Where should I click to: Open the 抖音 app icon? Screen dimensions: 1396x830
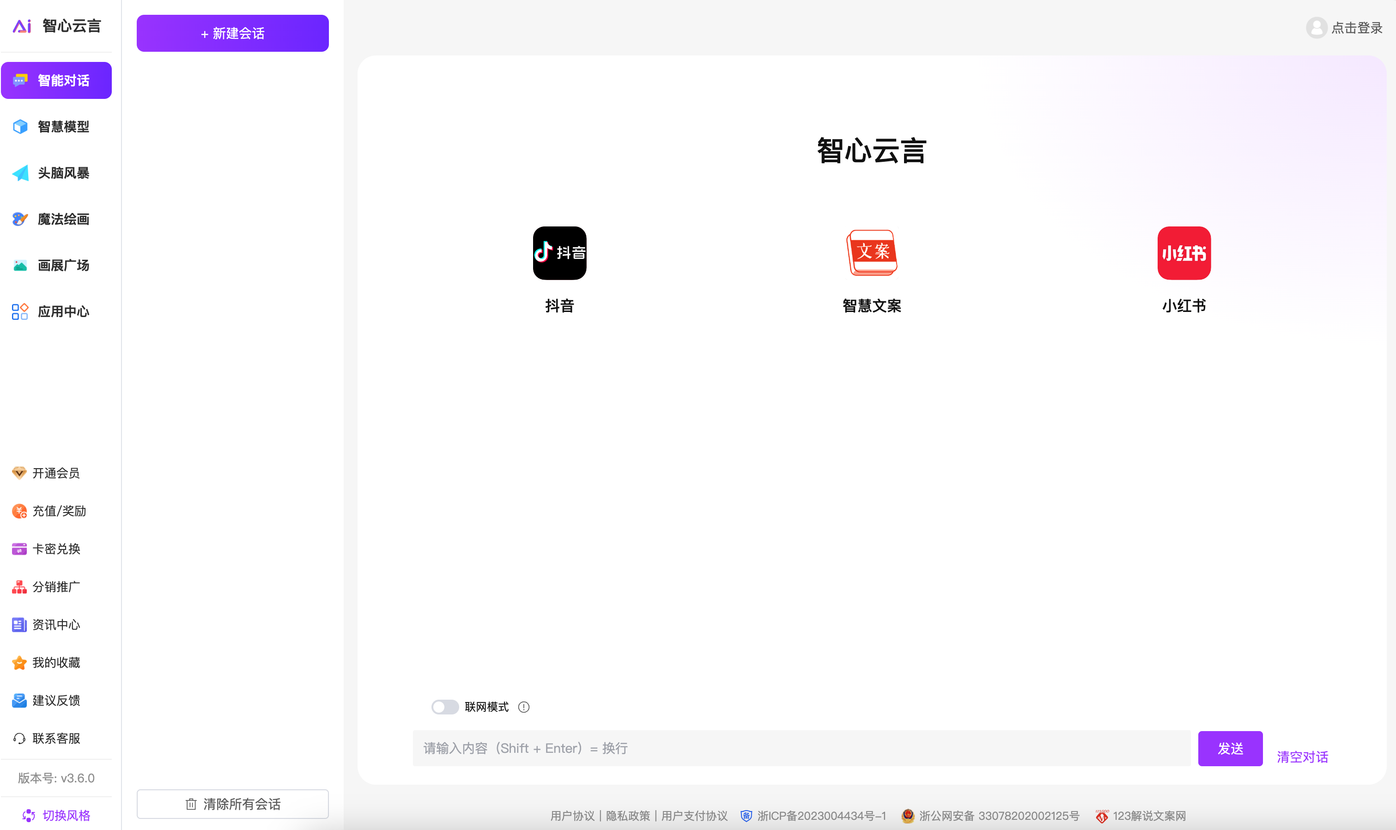[x=559, y=253]
